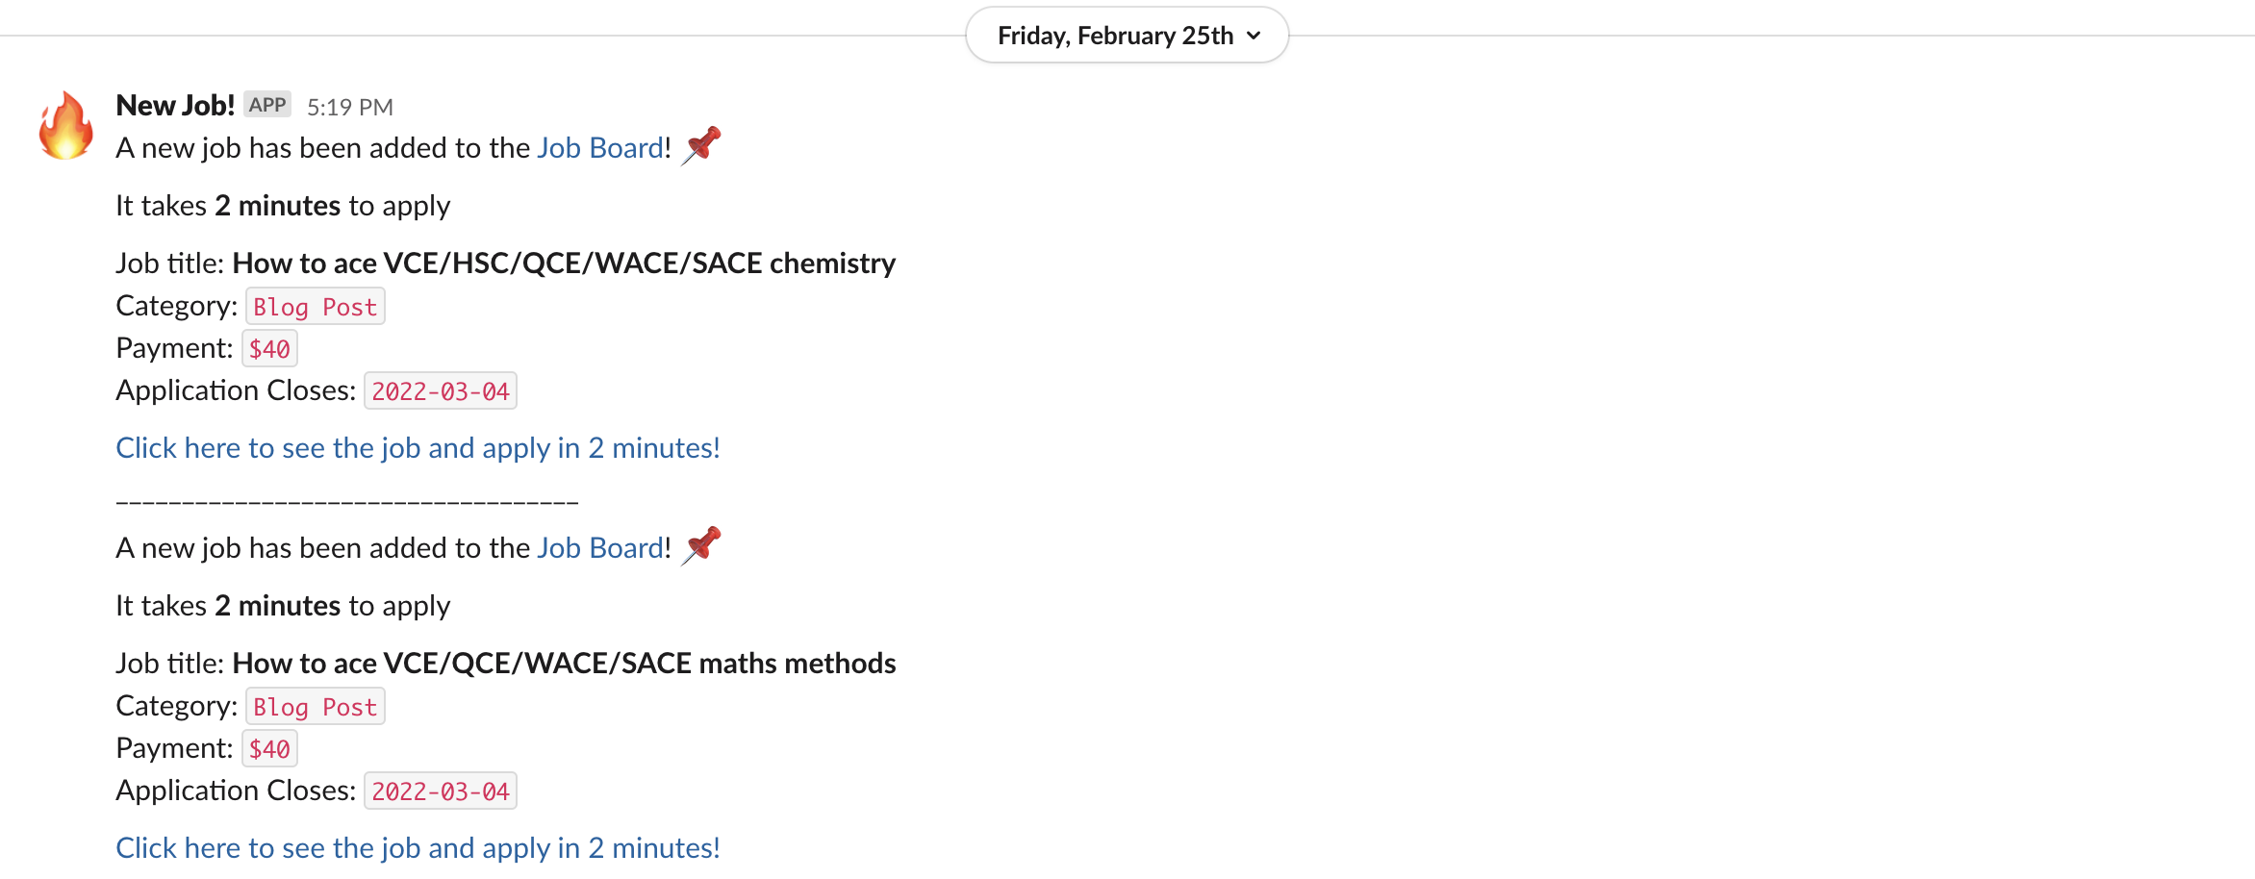Click the chevron arrow beside the date label

(1254, 36)
